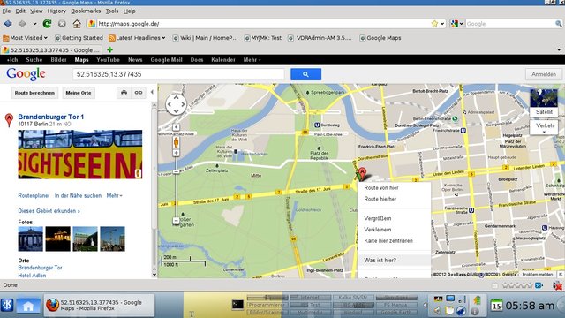This screenshot has width=565, height=318.
Task: Click the Anmelden button
Action: click(x=544, y=74)
